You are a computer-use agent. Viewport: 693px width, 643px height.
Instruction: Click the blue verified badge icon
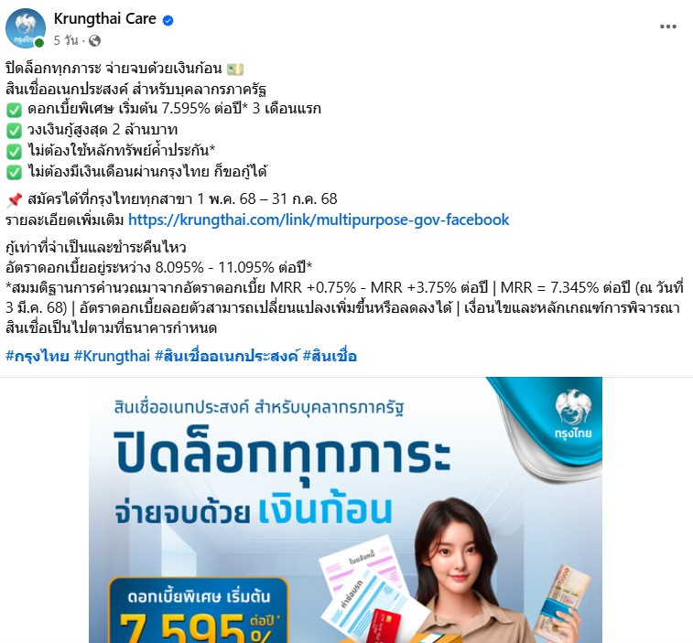click(168, 20)
